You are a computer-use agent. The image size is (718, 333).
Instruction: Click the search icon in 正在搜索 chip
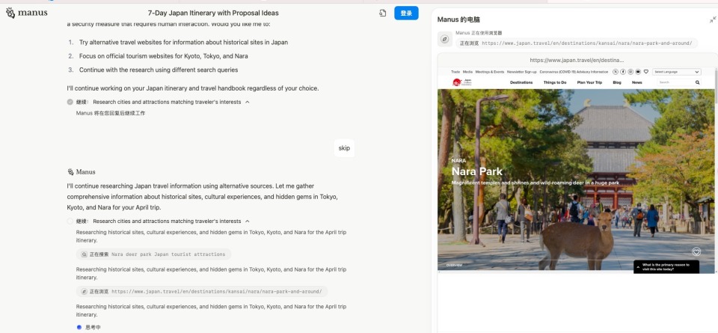(85, 254)
